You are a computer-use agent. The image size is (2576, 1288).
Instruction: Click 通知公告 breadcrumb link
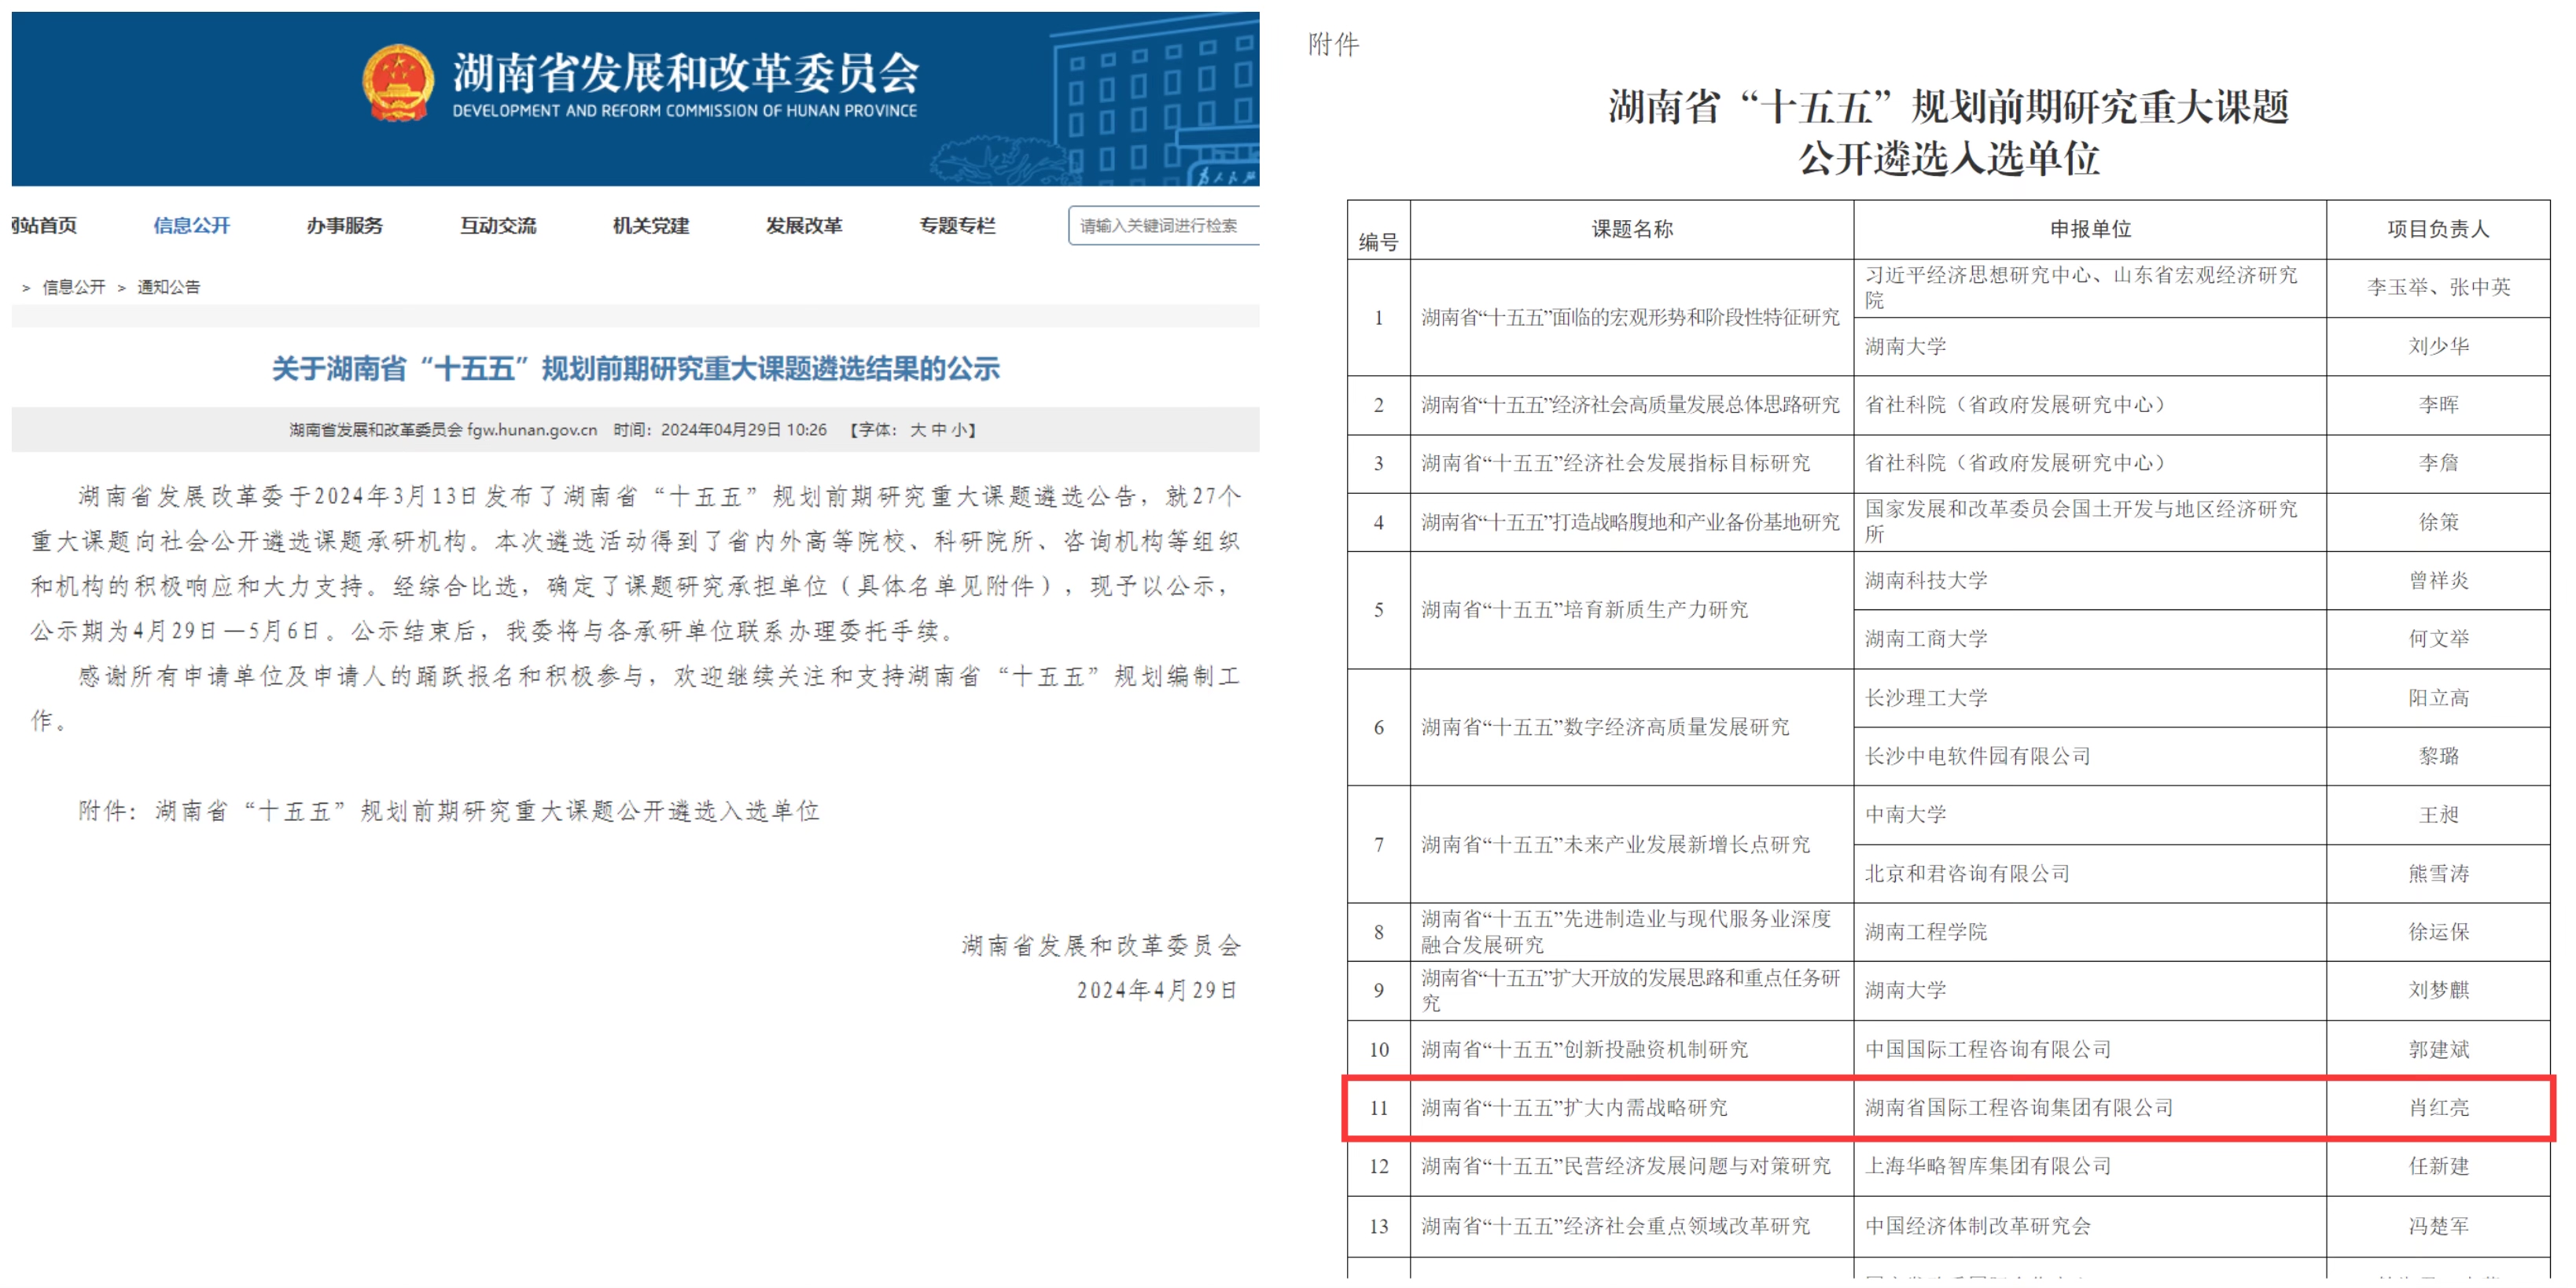[168, 287]
